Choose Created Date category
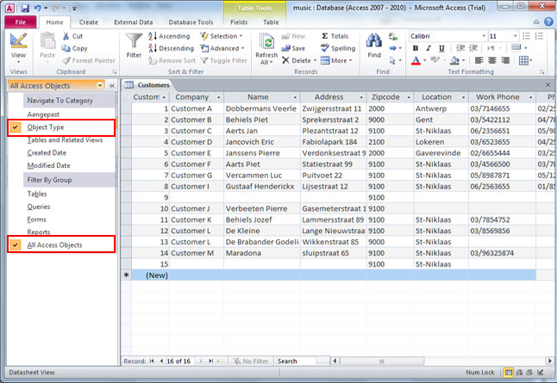 click(x=47, y=153)
